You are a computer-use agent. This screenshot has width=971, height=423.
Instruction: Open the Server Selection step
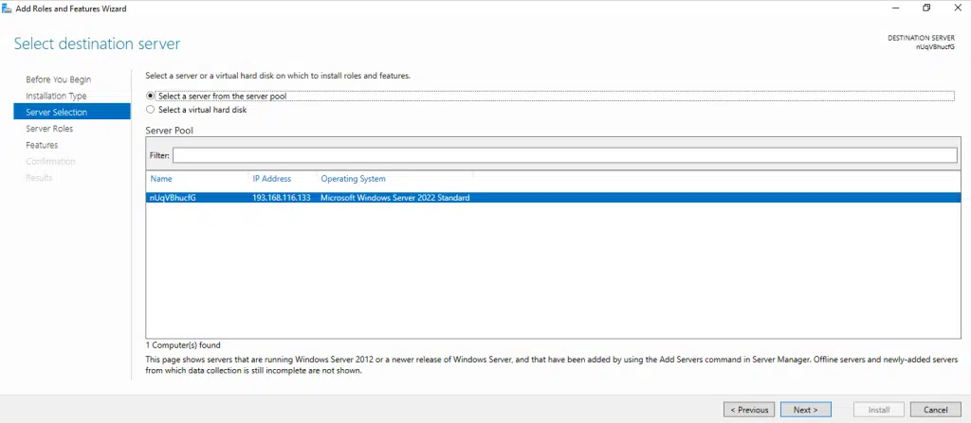(56, 113)
